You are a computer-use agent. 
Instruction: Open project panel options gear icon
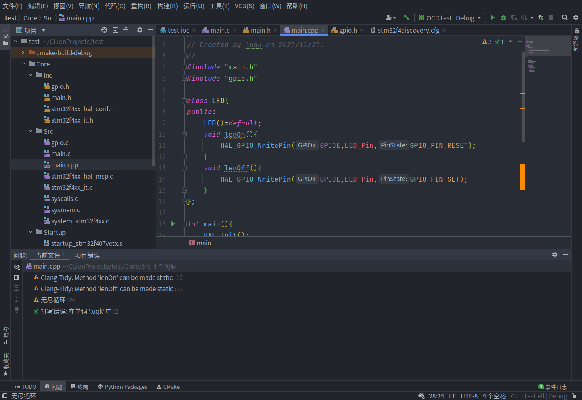[x=139, y=30]
